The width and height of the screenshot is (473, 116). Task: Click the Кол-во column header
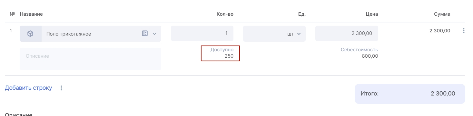(x=225, y=14)
